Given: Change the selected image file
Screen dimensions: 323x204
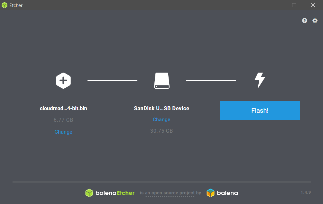Looking at the screenshot, I should point(63,132).
